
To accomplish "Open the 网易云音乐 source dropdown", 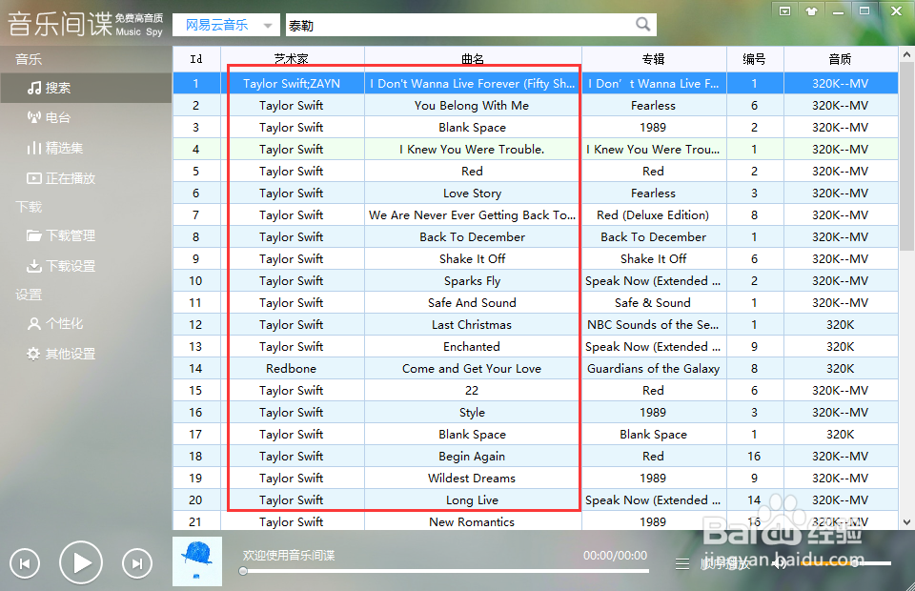I will pyautogui.click(x=227, y=25).
